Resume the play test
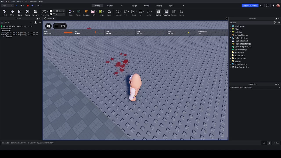The image size is (281, 158). point(17,5)
